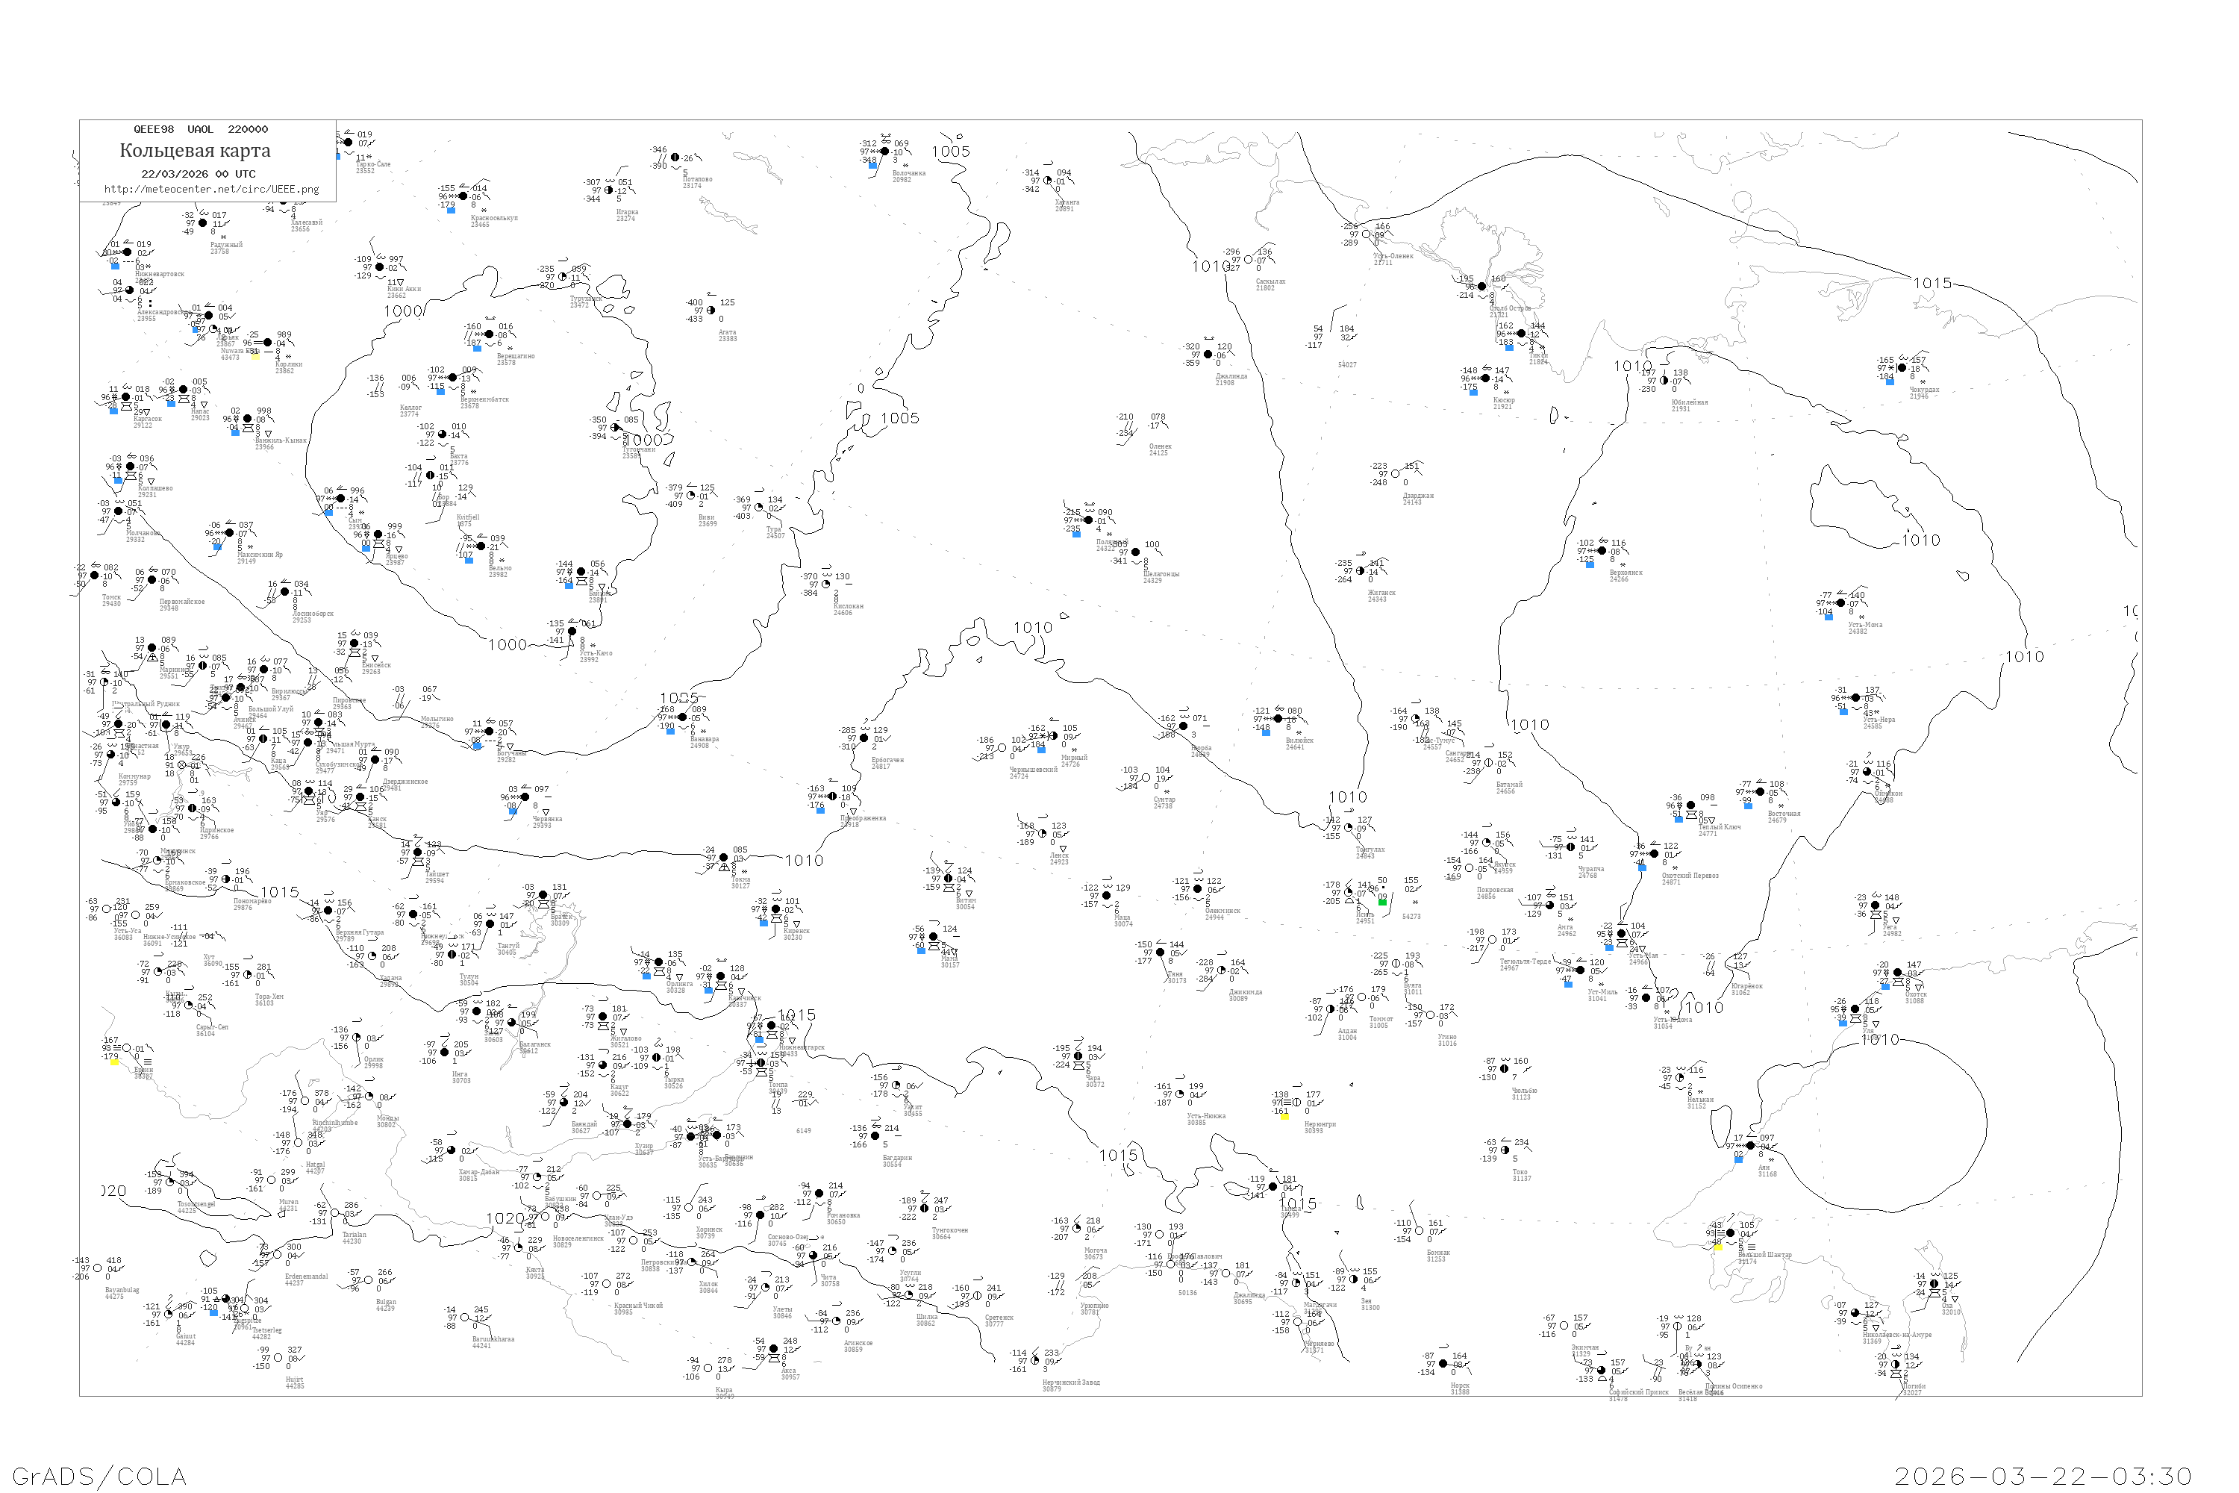Click the QEEE98 UAOL 220000 header
This screenshot has height=1493, width=2239.
coord(201,129)
